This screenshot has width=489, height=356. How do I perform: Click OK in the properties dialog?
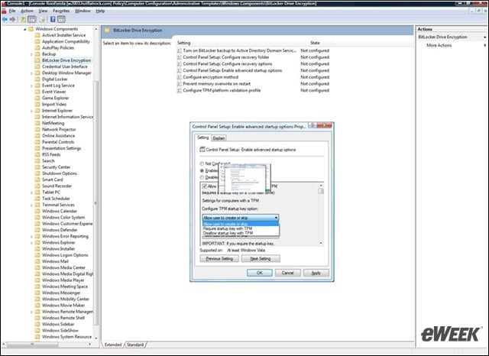[x=260, y=273]
